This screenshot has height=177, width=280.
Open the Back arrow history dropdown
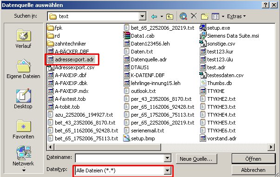click(x=162, y=16)
